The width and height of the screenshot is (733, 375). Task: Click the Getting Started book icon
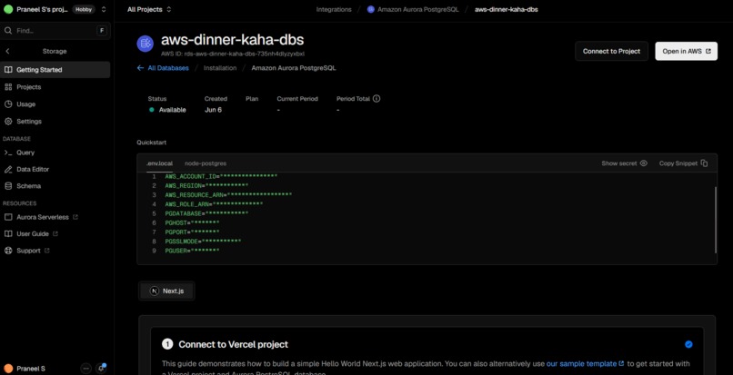(8, 70)
